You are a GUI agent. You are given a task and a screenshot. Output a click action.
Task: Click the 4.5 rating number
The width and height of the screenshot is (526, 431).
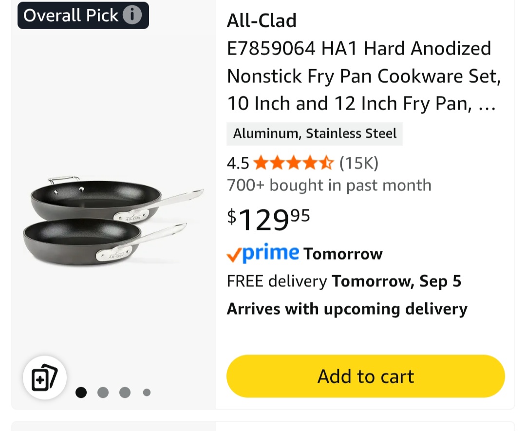point(238,163)
